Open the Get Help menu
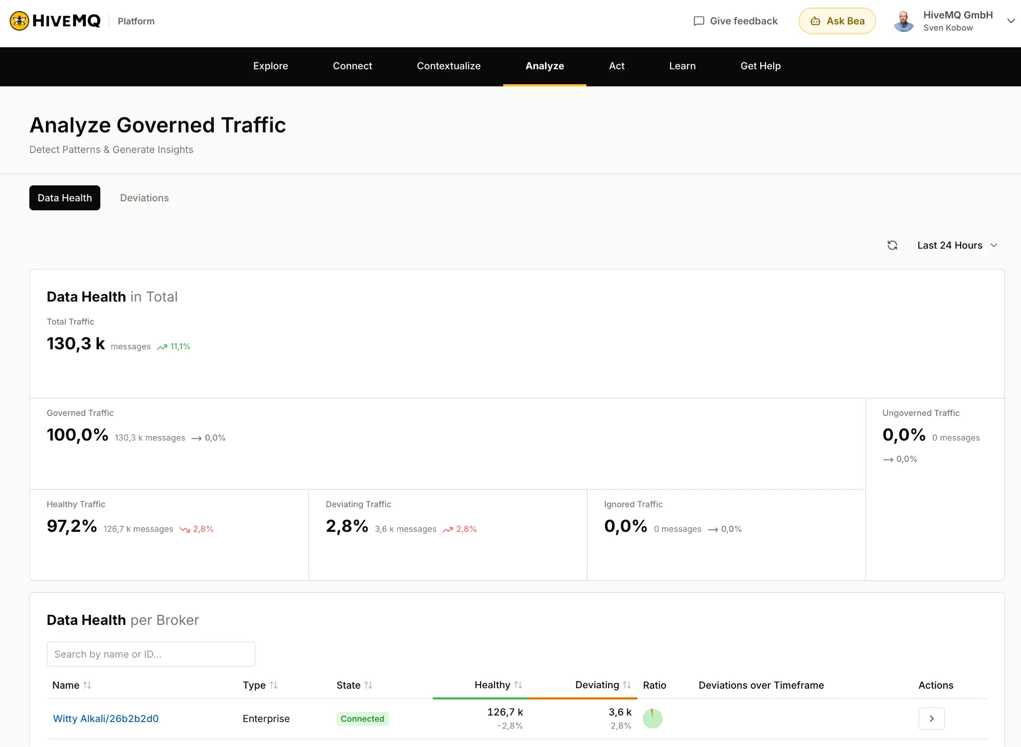The width and height of the screenshot is (1021, 747). tap(761, 66)
